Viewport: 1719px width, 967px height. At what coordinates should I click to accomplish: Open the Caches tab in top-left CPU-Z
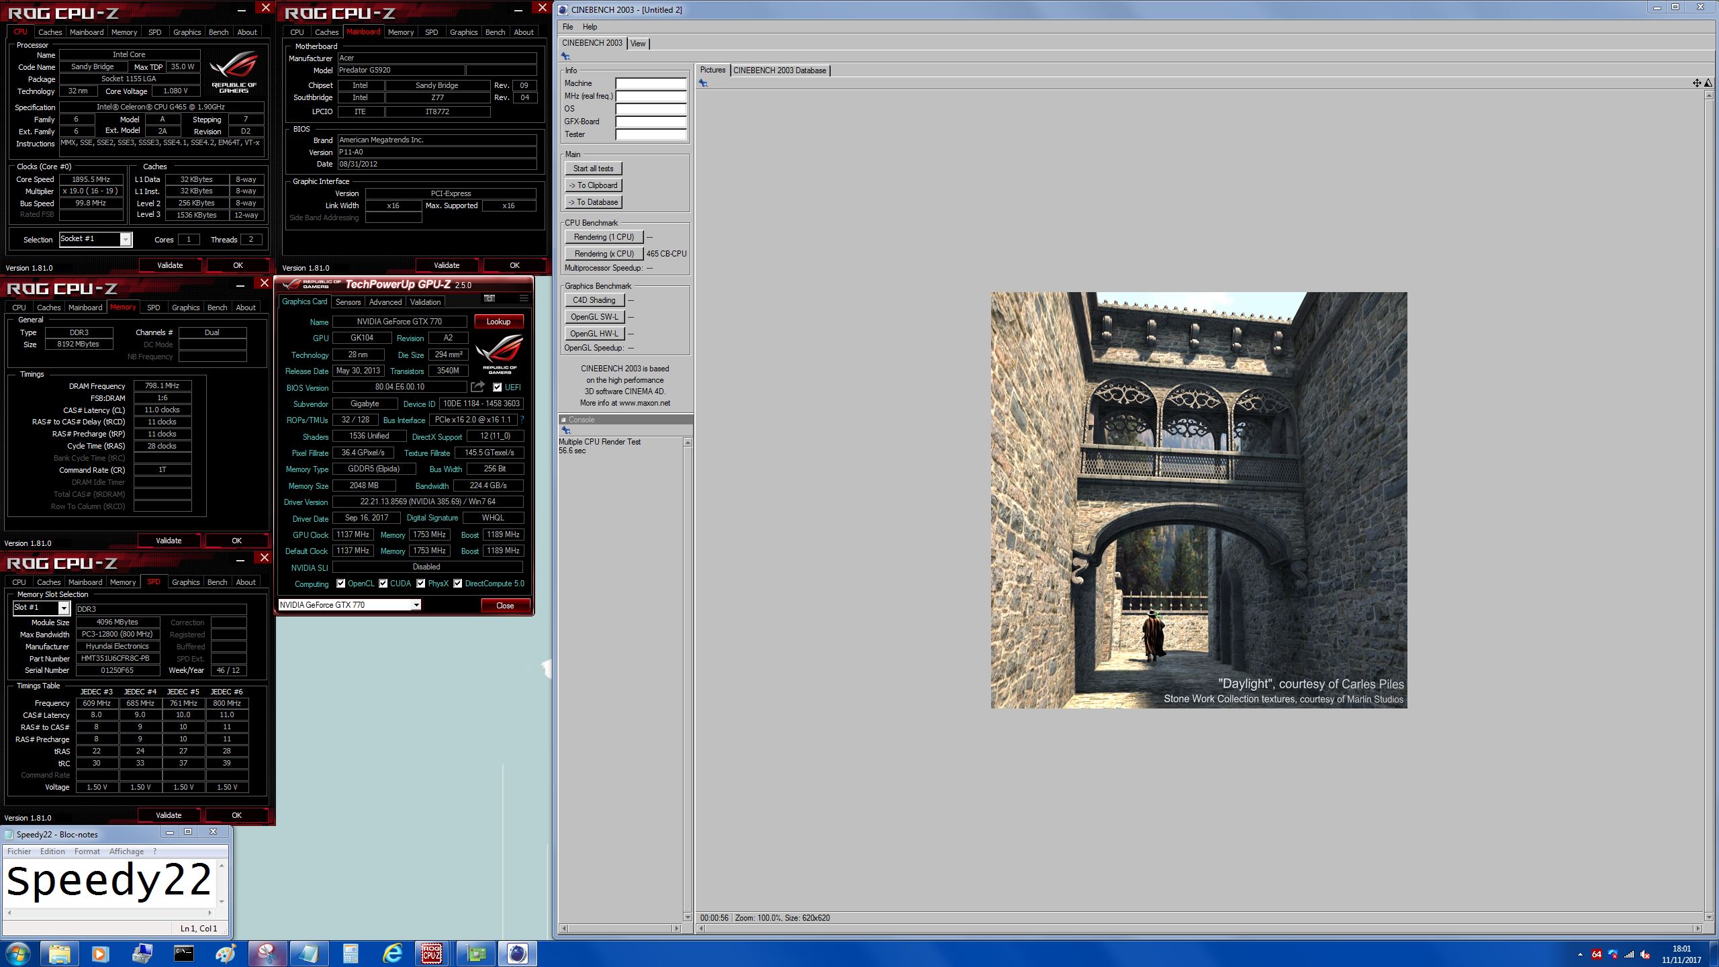tap(50, 32)
